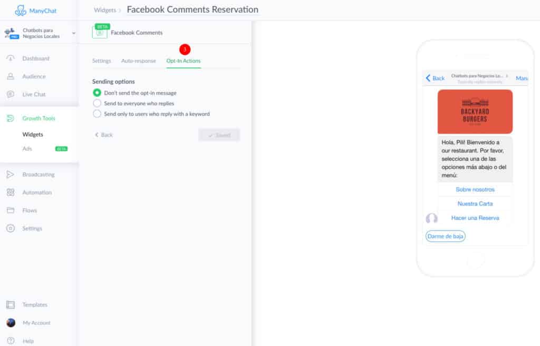Open the Dashboard sidebar icon
The height and width of the screenshot is (346, 540).
[x=11, y=58]
